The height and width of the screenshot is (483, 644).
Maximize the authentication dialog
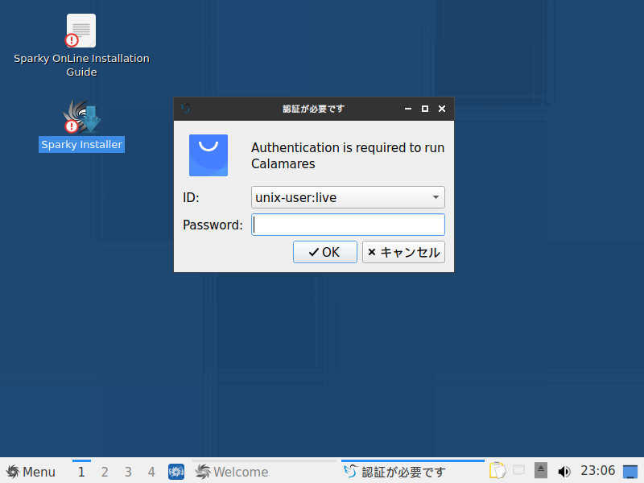tap(425, 109)
